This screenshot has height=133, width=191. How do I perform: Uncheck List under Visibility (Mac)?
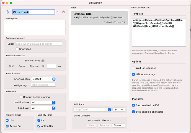click(x=7, y=120)
